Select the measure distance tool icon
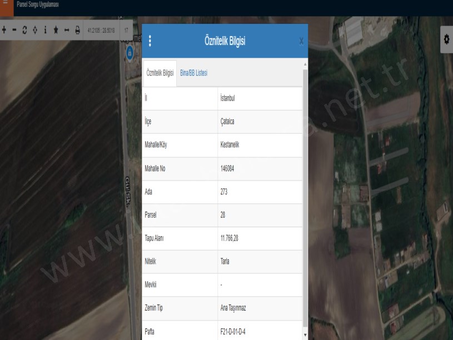Viewport: 453px width, 340px height. (67, 30)
